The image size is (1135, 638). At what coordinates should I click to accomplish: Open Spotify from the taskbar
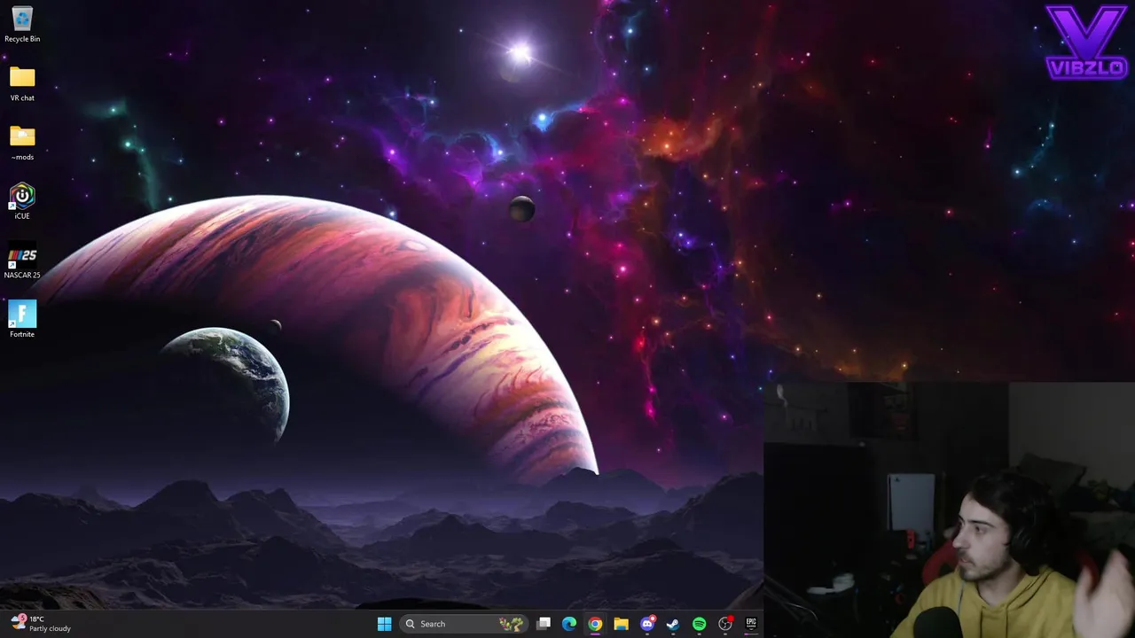coord(699,624)
